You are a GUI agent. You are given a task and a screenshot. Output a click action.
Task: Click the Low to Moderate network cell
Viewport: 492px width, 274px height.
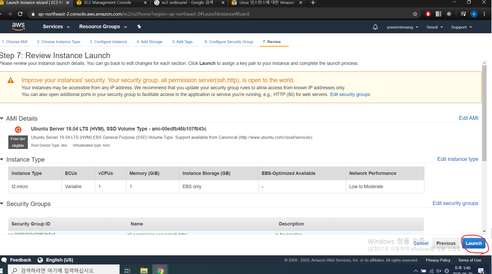point(385,187)
